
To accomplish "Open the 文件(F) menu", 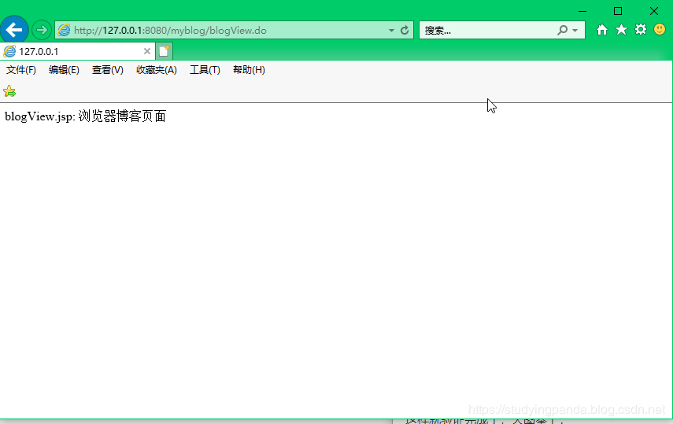I will pyautogui.click(x=21, y=70).
